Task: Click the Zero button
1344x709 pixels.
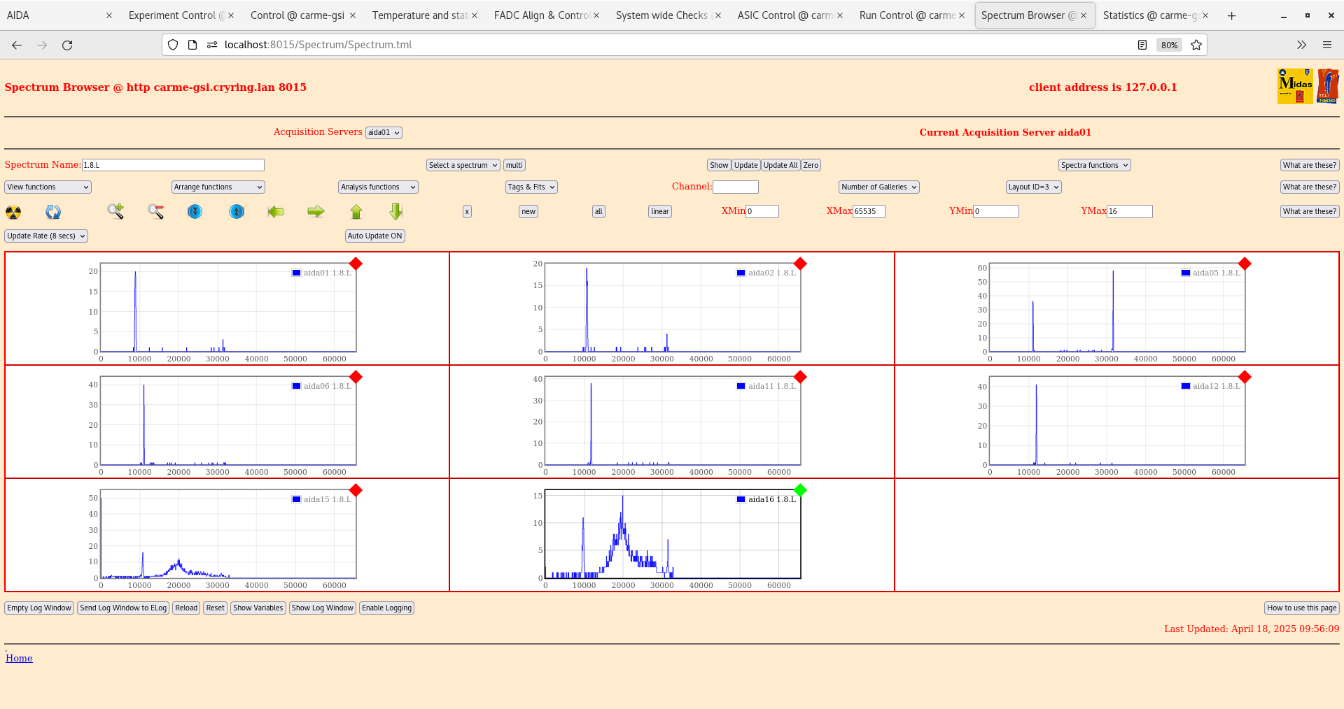Action: pos(811,165)
